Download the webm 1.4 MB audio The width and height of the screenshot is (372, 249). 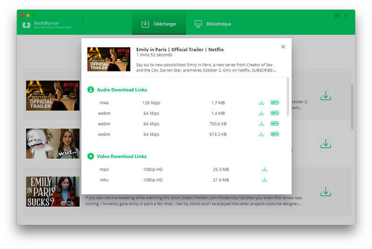[261, 113]
